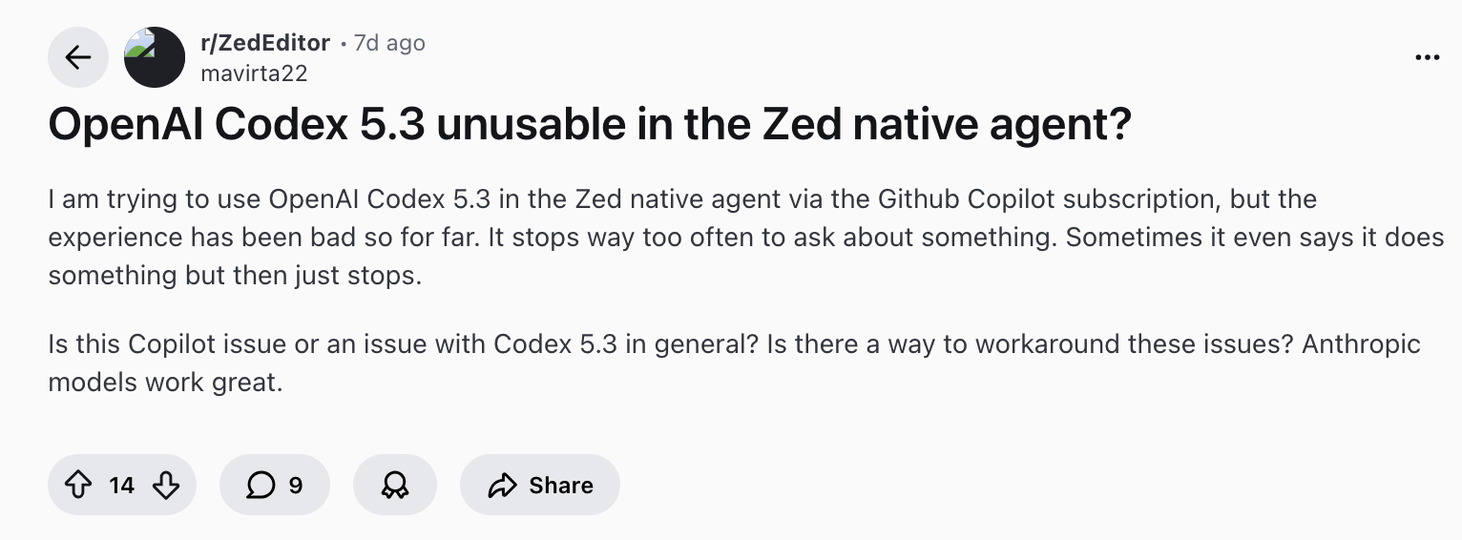This screenshot has width=1462, height=540.
Task: Click the vote score showing 14
Action: click(x=121, y=486)
